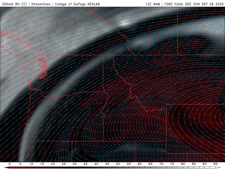Click the '60' colorbar label

[139, 164]
